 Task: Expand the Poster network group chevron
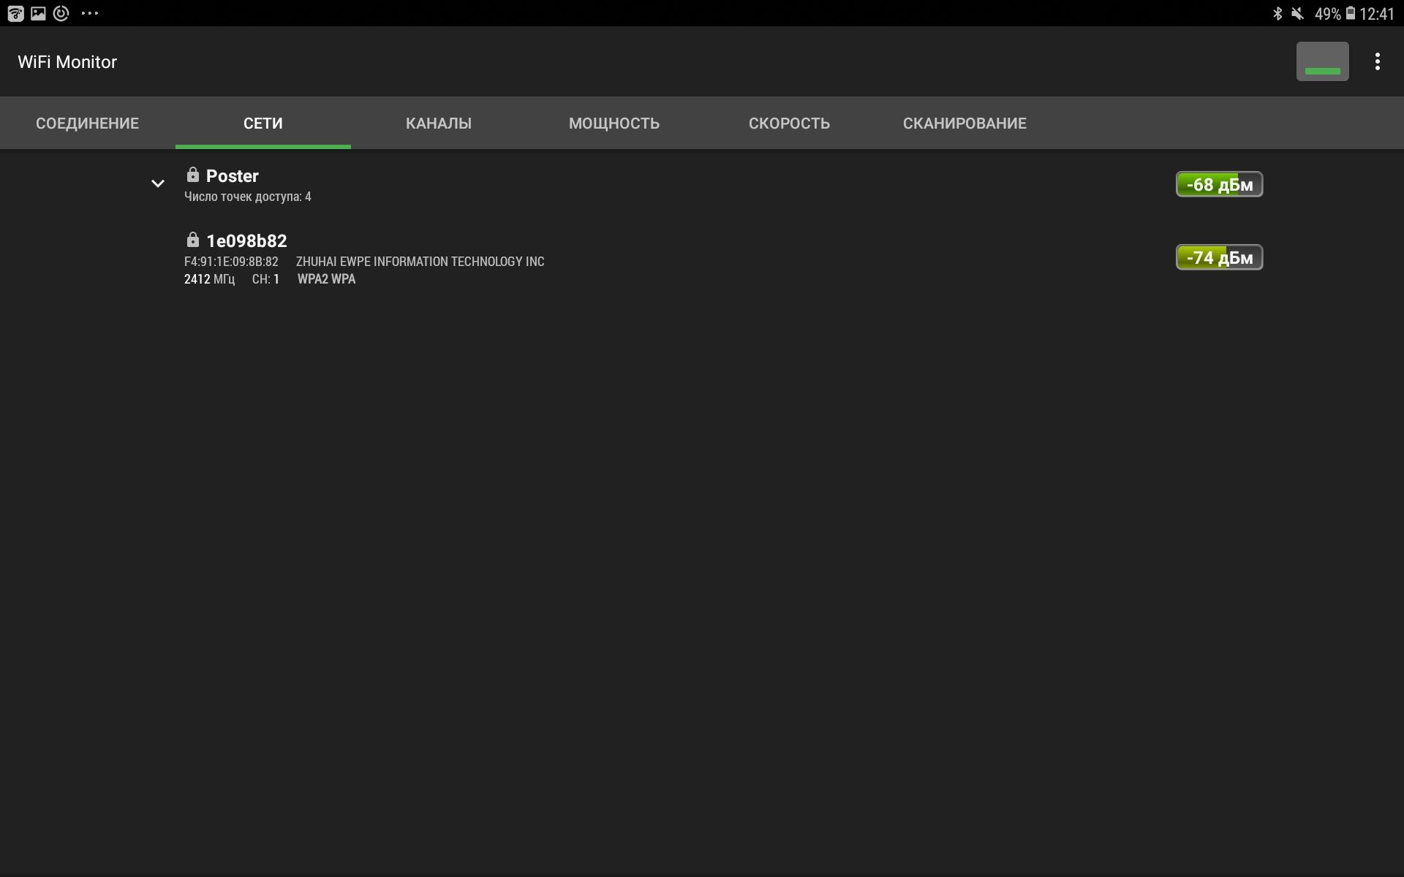tap(157, 183)
